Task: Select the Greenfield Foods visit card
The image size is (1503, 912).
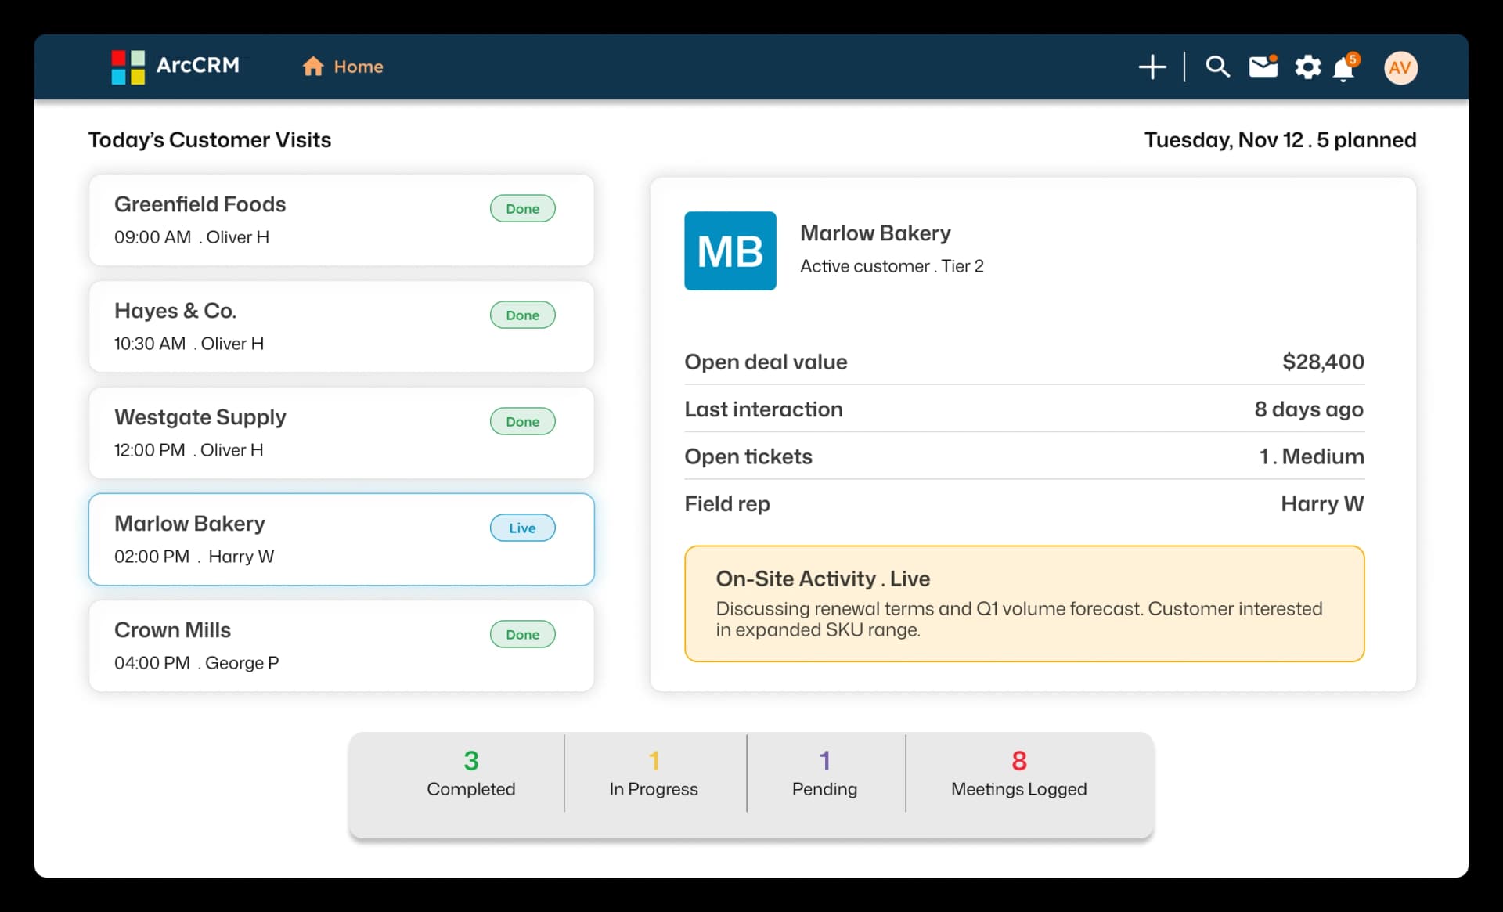Action: click(x=341, y=220)
